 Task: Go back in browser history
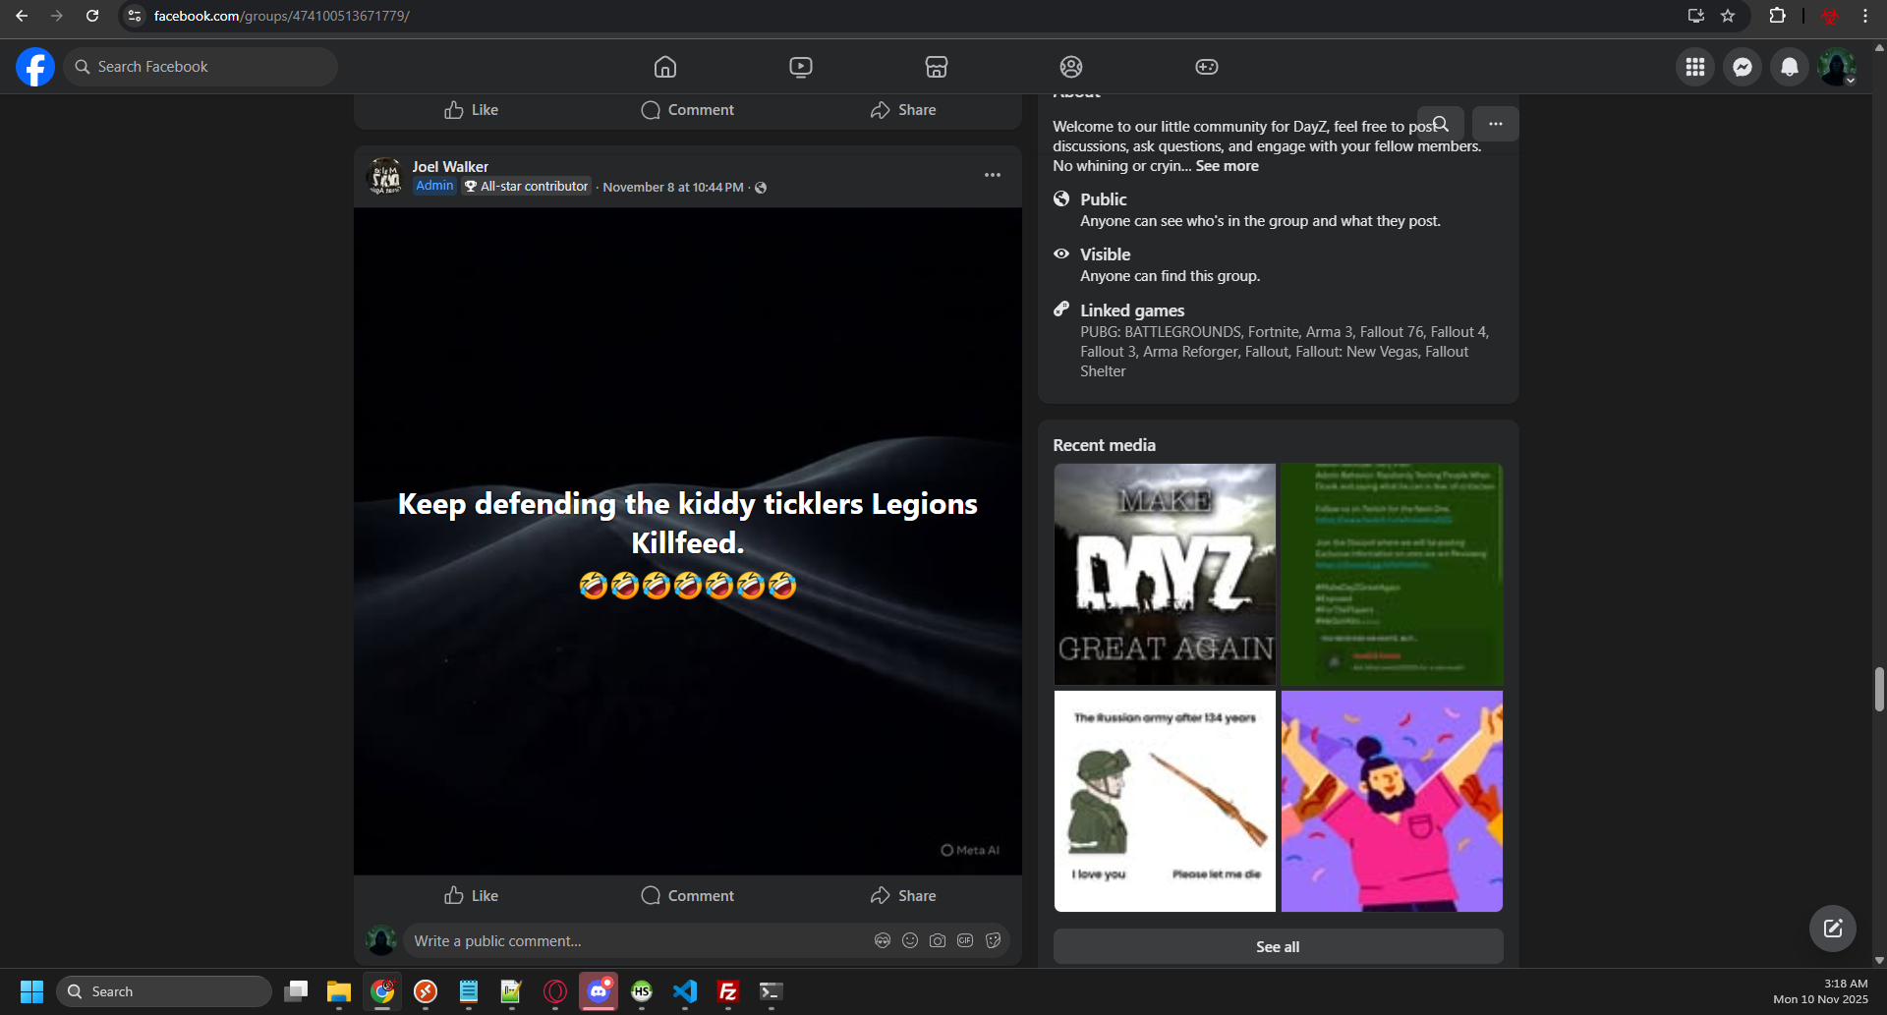22,16
